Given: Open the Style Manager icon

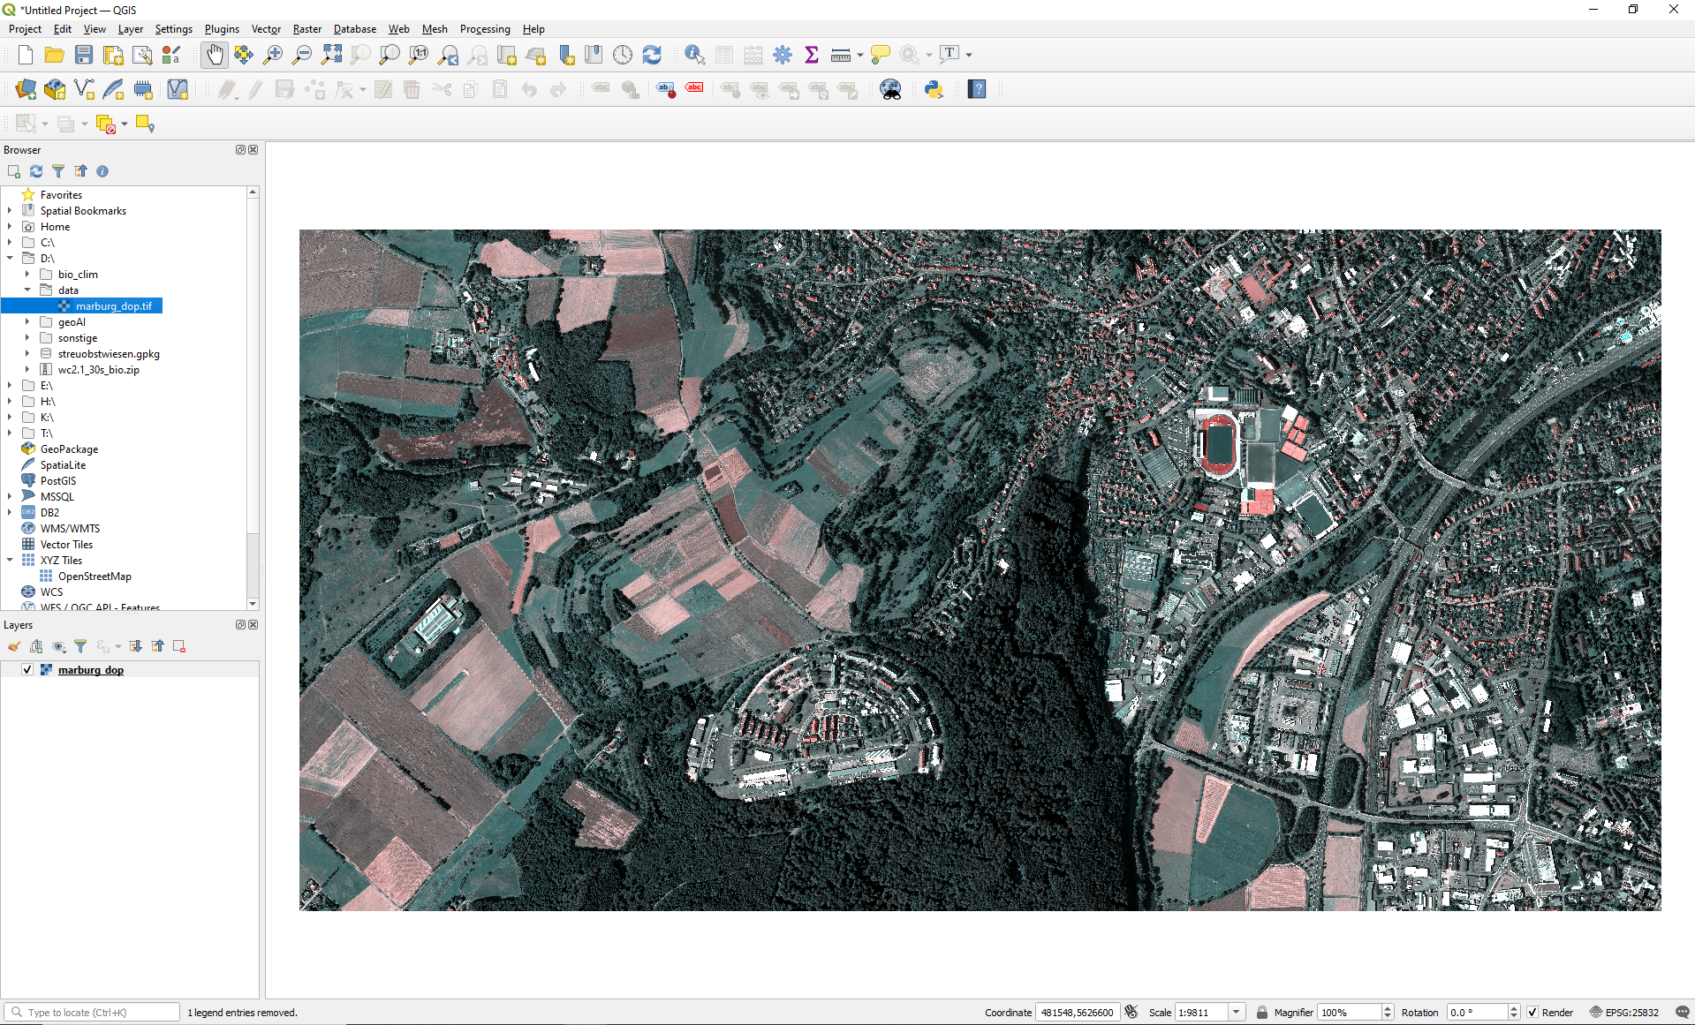Looking at the screenshot, I should point(171,55).
